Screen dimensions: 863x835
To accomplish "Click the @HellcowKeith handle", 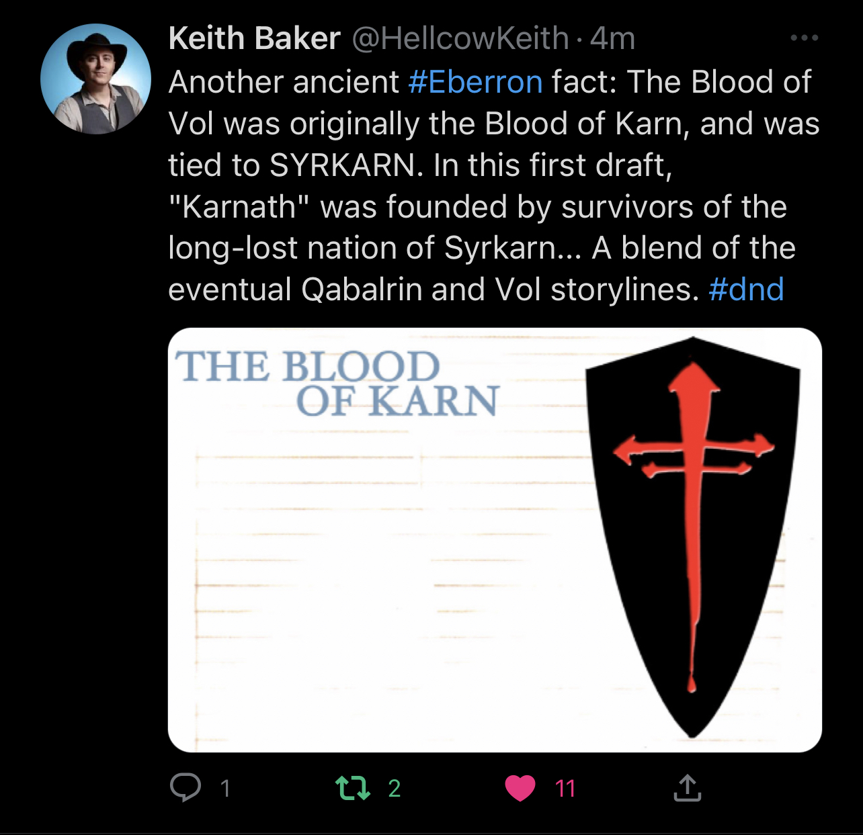I will [460, 38].
